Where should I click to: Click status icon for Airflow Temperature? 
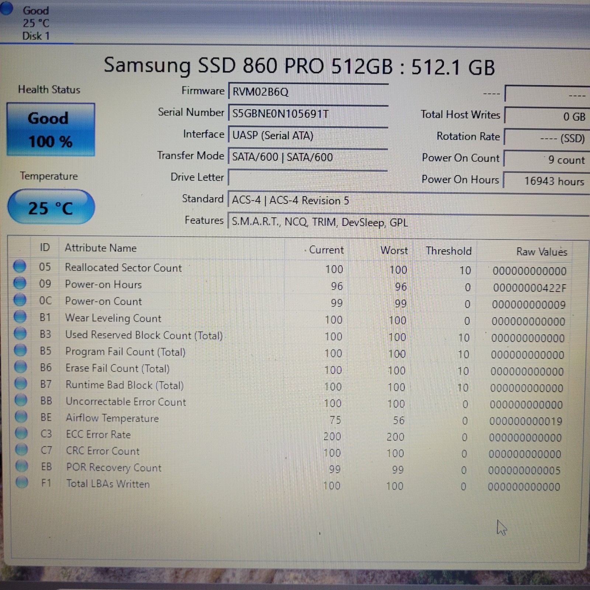pos(21,417)
